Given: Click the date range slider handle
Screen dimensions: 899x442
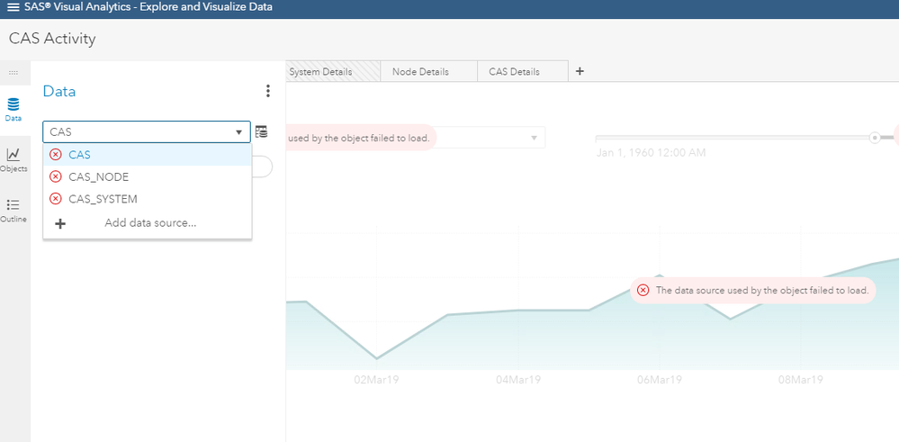Looking at the screenshot, I should tap(874, 138).
